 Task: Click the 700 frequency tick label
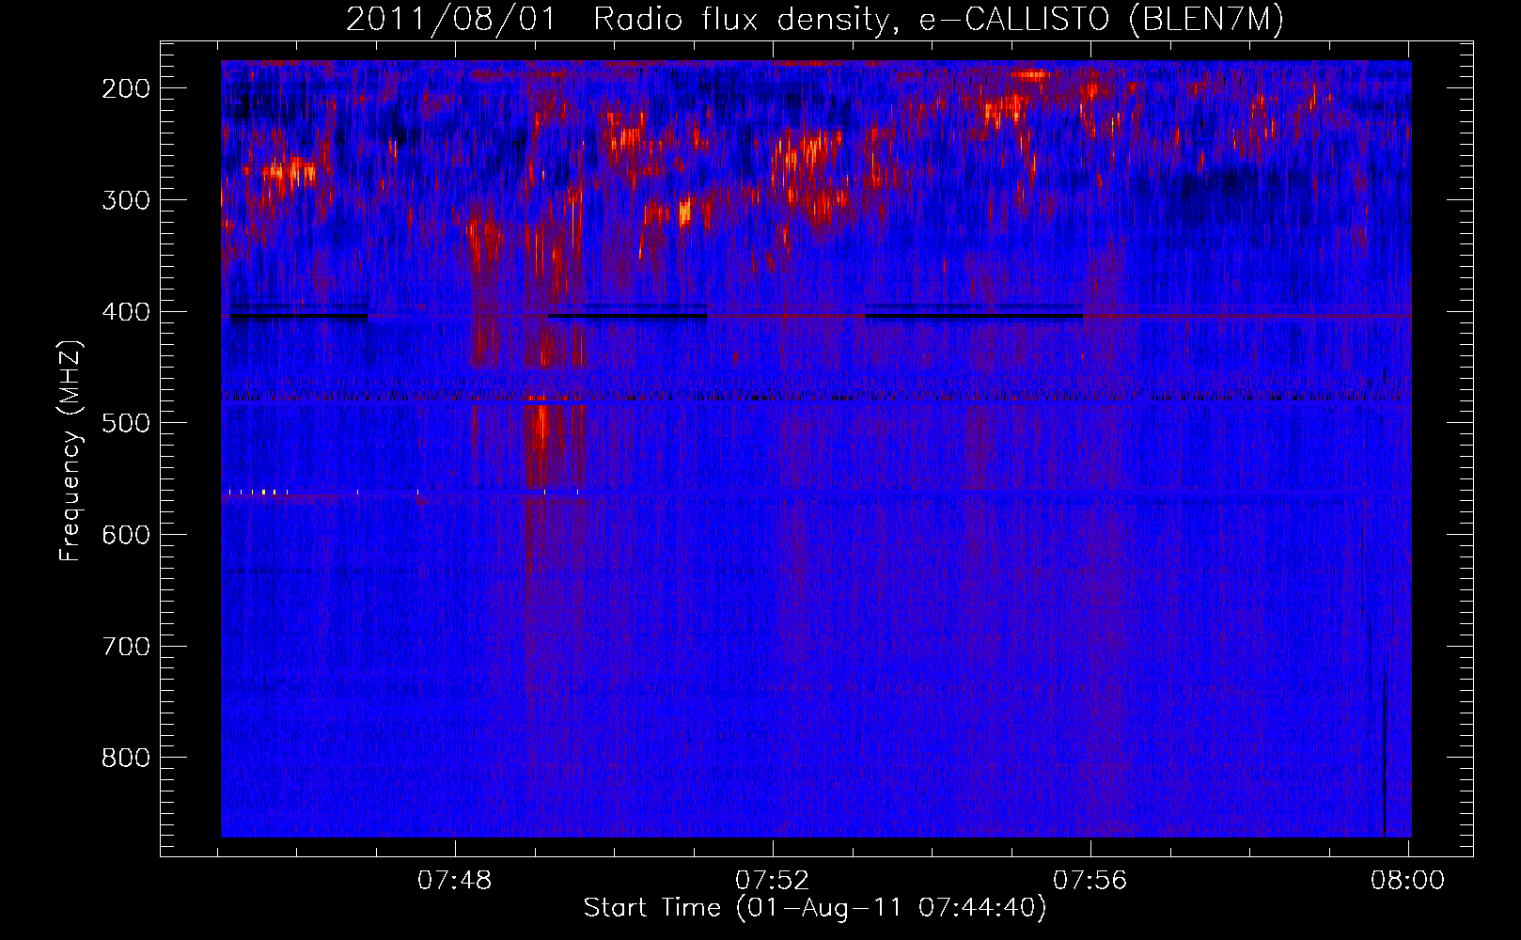(x=126, y=647)
